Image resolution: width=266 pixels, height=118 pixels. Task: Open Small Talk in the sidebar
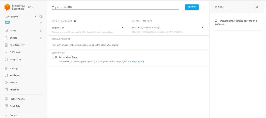click(15, 106)
